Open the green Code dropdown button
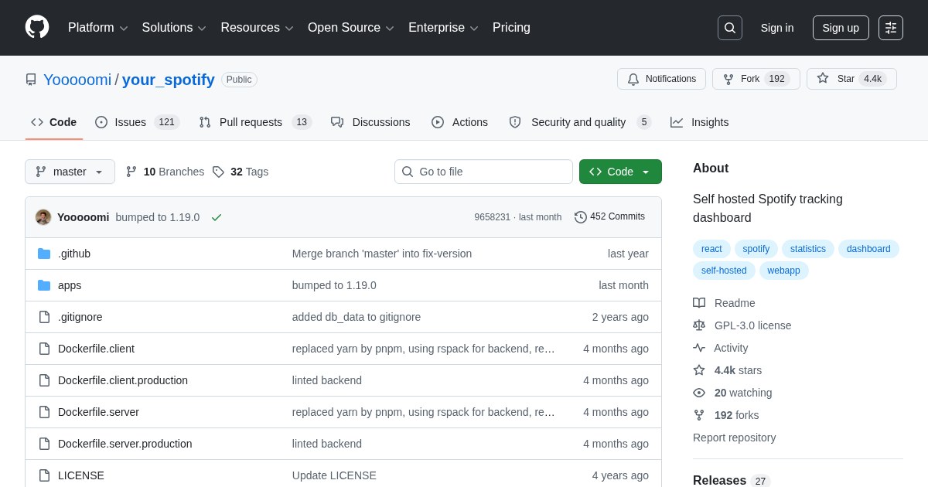Screen dimensions: 928x487 point(620,172)
